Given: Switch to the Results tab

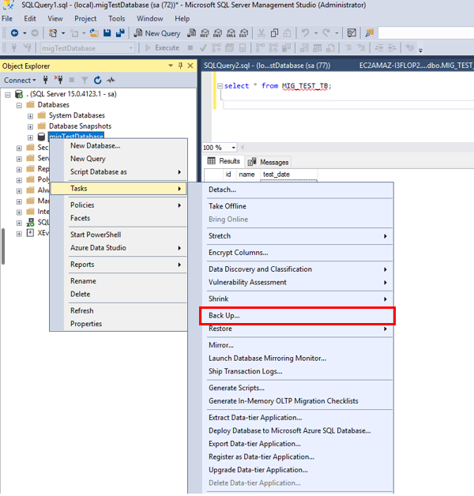Looking at the screenshot, I should pos(224,161).
